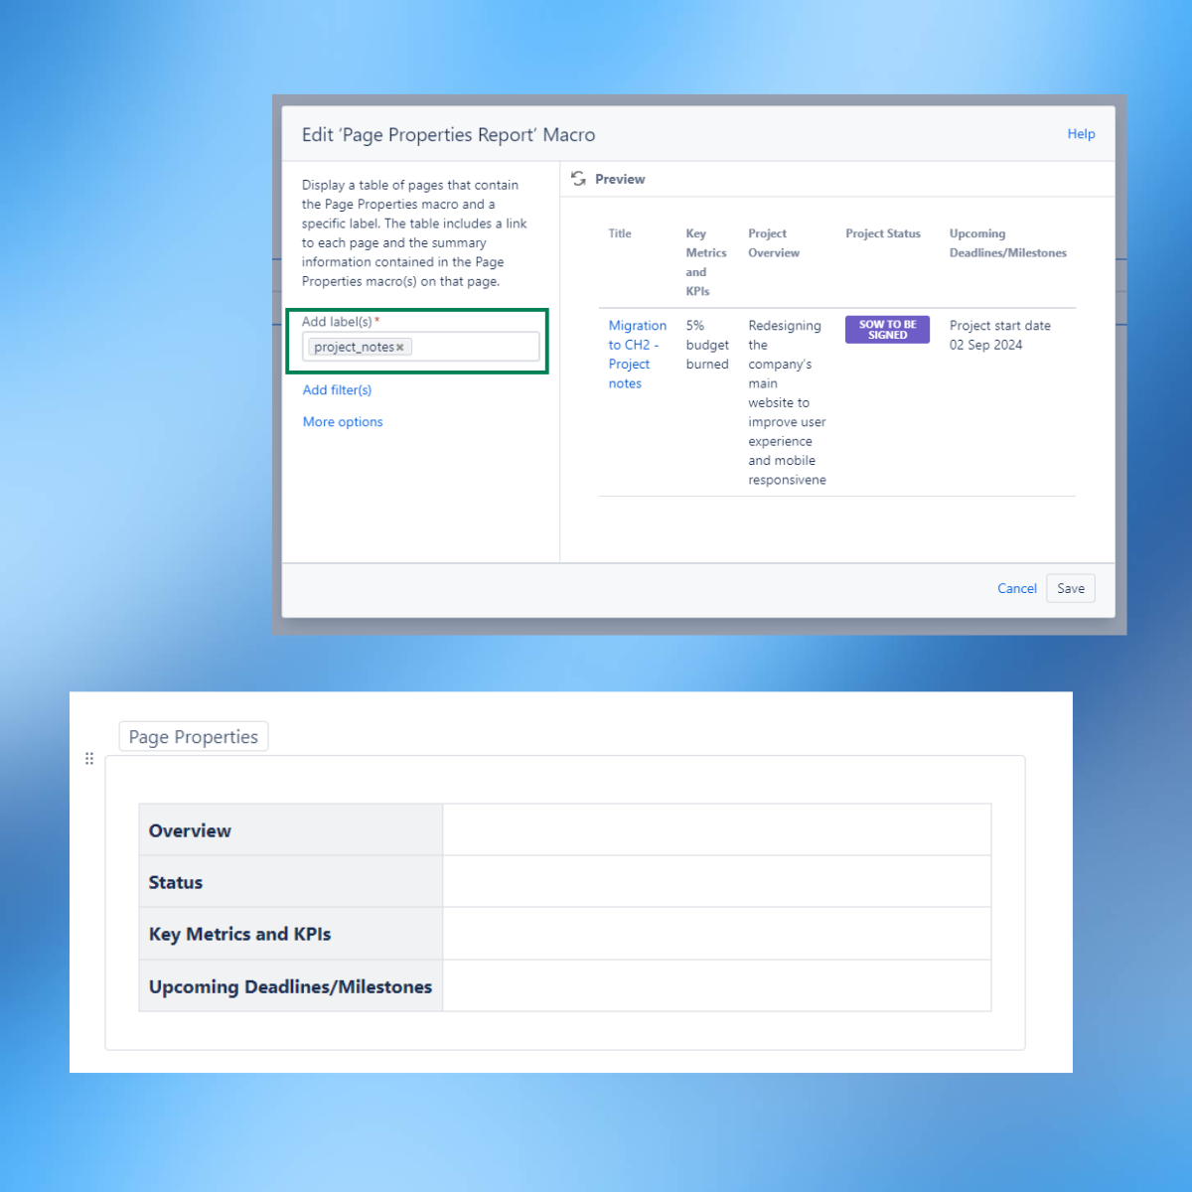Click the drag handle beside Page Properties macro
This screenshot has height=1192, width=1192.
coord(88,758)
